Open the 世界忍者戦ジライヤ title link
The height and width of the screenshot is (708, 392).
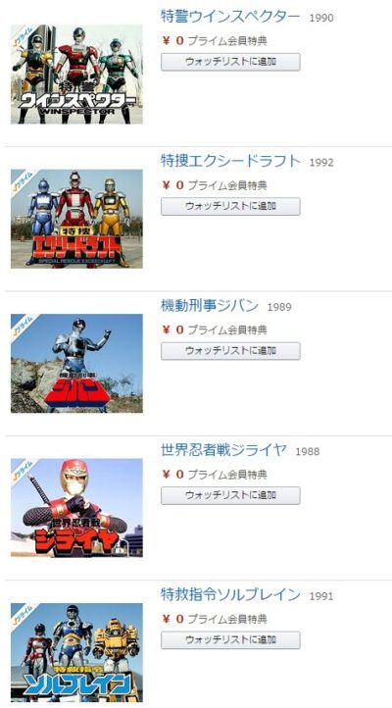tap(223, 450)
